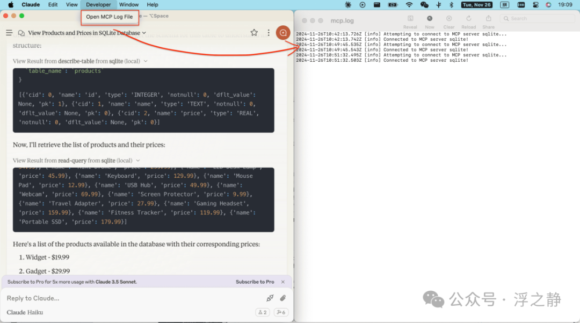Click Subscribe to Pro link

255,282
